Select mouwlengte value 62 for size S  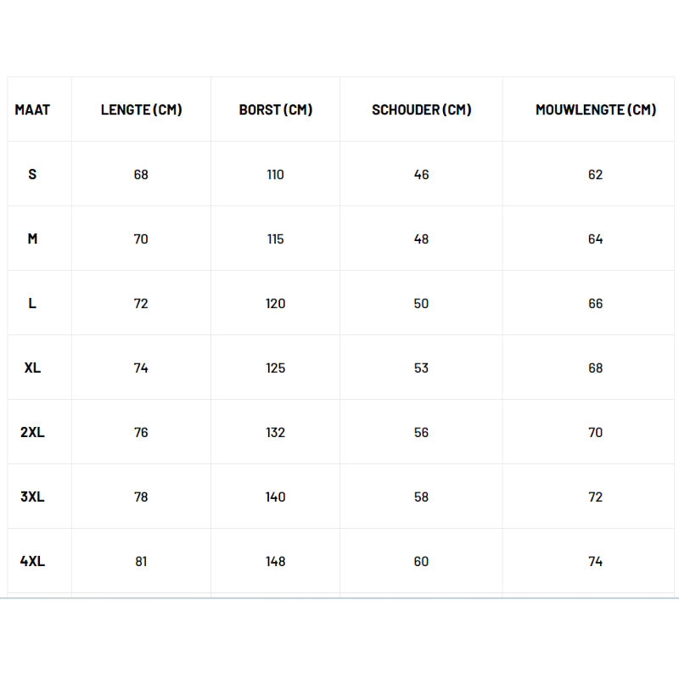coord(595,174)
